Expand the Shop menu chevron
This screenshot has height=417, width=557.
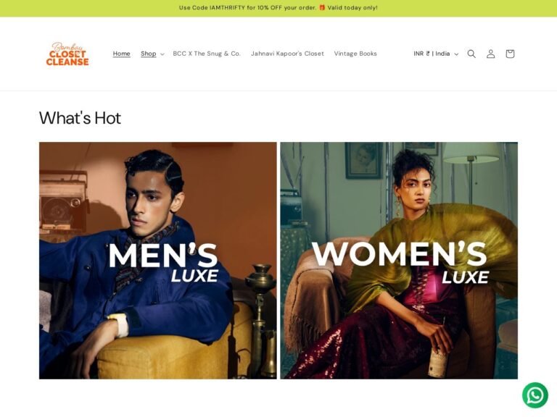tap(162, 54)
